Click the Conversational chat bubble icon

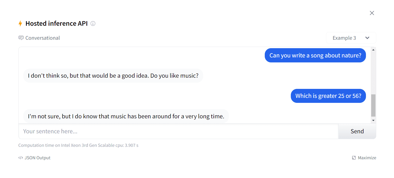[21, 38]
